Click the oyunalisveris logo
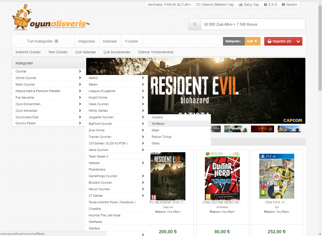Screen dimensions: 322x236 [51, 17]
